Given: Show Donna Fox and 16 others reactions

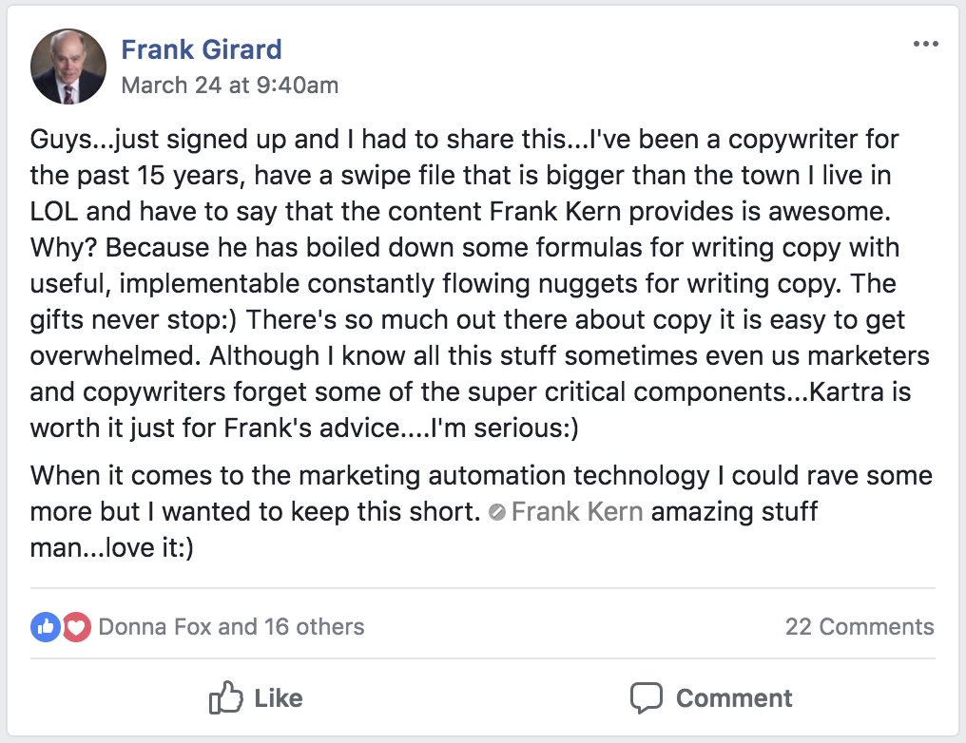Looking at the screenshot, I should click(231, 627).
